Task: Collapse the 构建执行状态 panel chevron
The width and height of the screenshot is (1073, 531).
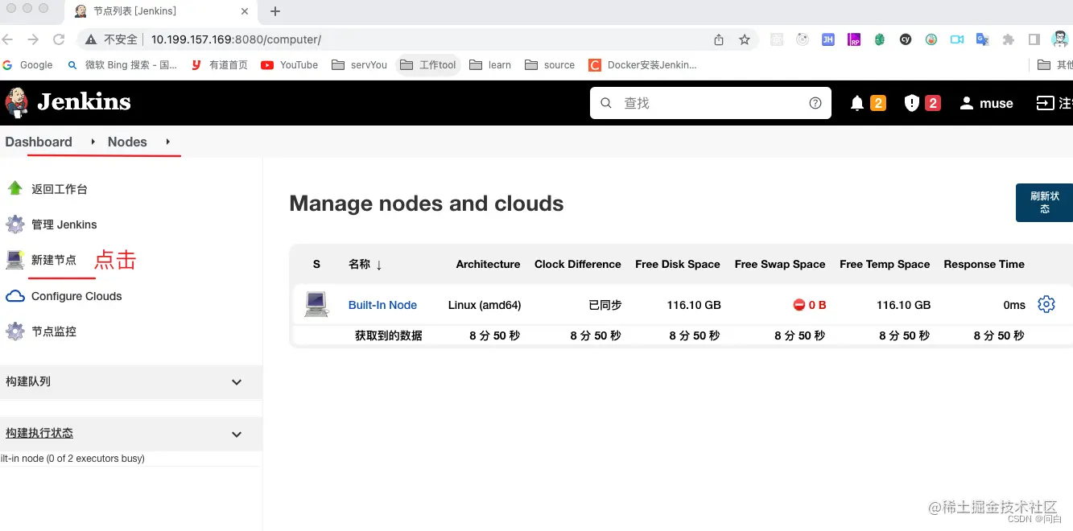Action: [237, 434]
